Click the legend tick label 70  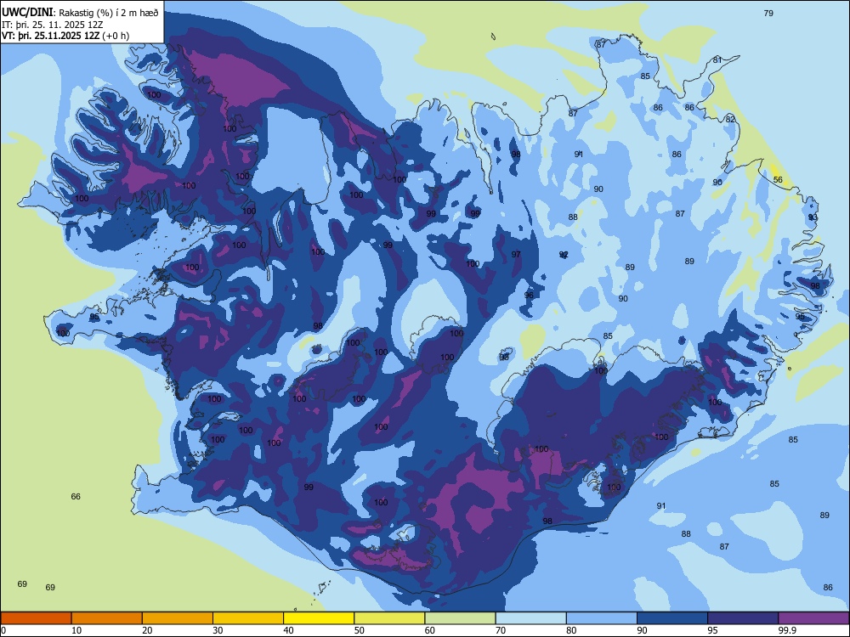501,630
